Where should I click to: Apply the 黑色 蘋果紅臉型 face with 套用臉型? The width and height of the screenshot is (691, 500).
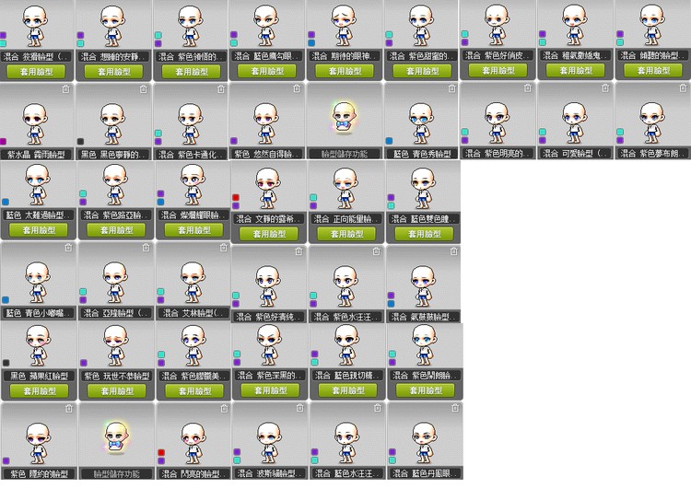click(x=38, y=390)
